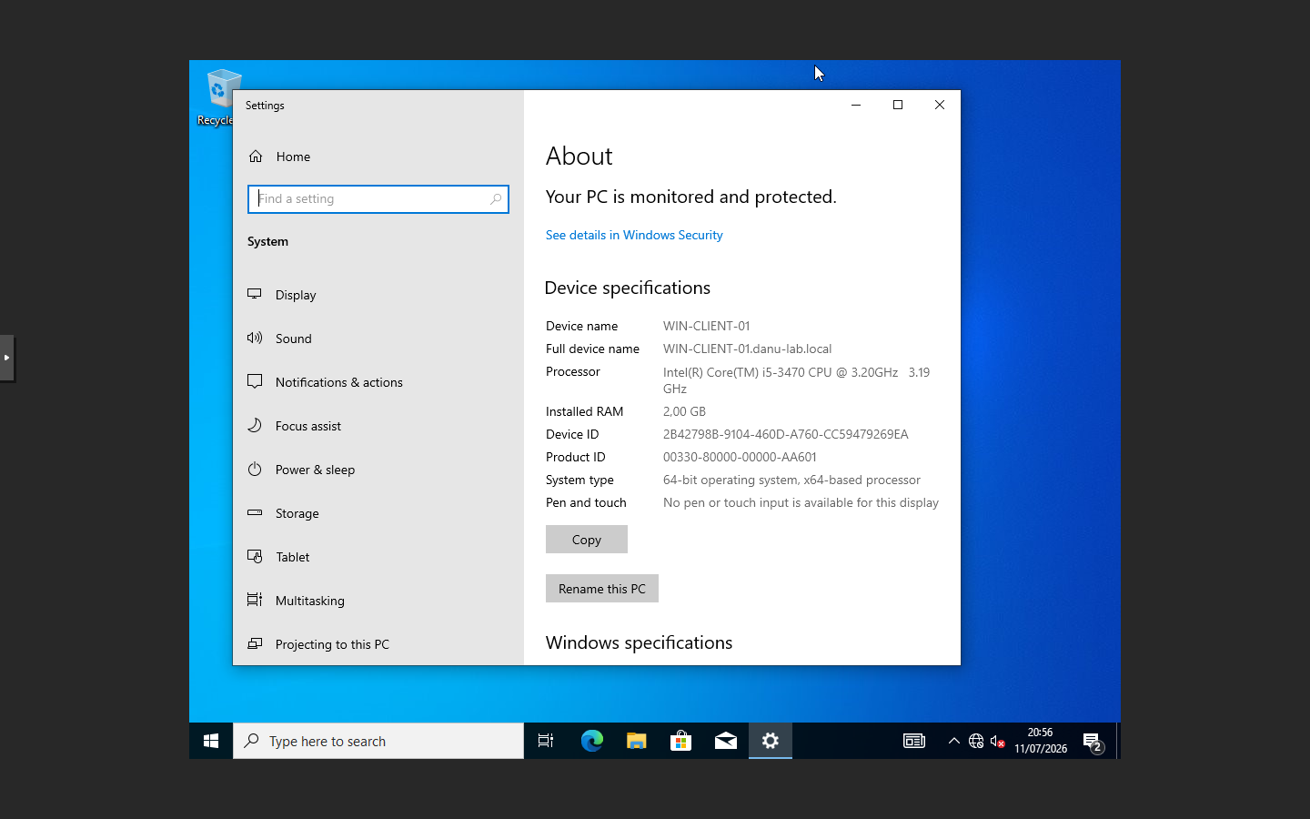
Task: Open the Mail app from the taskbar
Action: tap(725, 741)
